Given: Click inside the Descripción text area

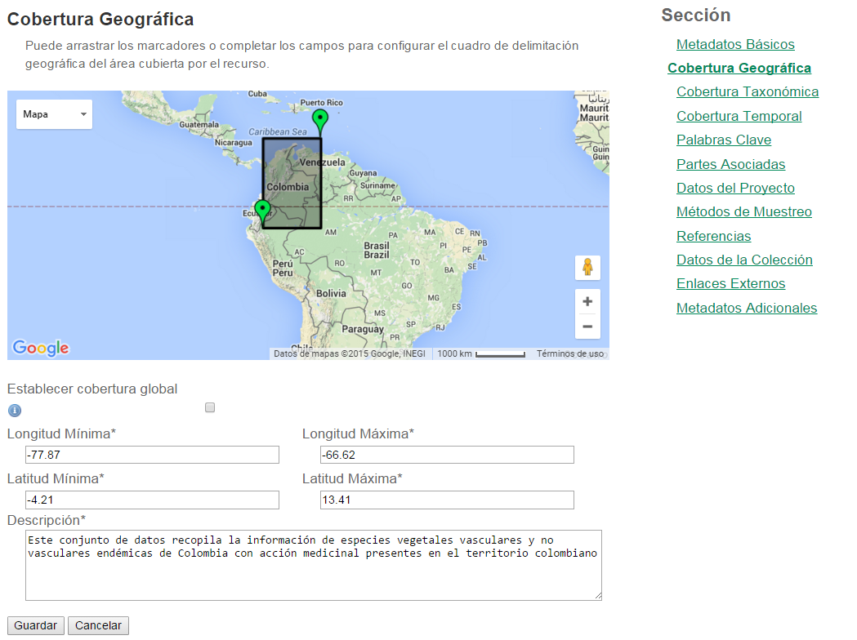Looking at the screenshot, I should [x=313, y=563].
